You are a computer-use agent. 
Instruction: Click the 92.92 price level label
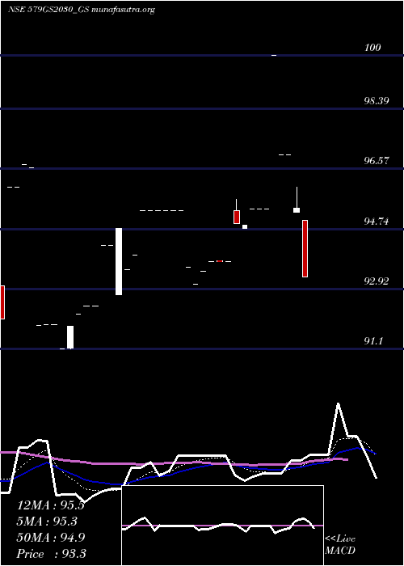[377, 281]
